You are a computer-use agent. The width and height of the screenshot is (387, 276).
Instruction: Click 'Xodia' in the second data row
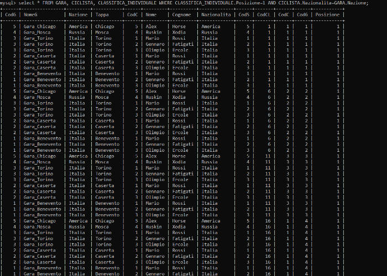[x=179, y=33]
